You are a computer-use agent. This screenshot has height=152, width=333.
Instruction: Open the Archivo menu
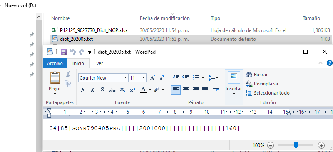[x=55, y=63]
